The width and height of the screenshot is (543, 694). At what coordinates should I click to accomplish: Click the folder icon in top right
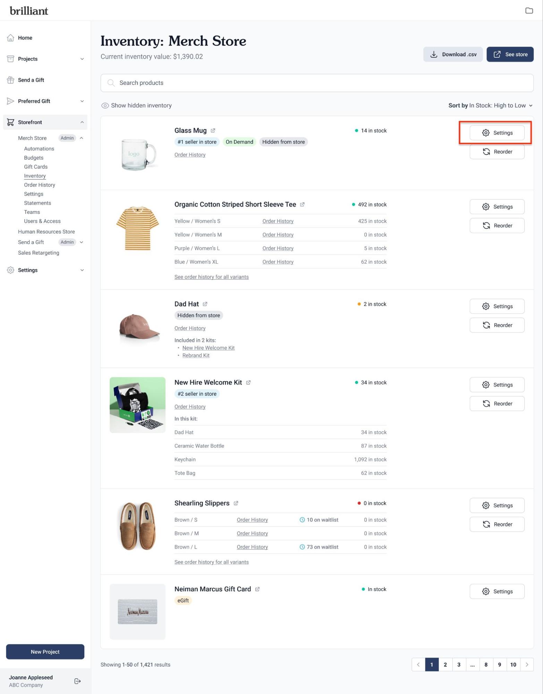tap(529, 11)
